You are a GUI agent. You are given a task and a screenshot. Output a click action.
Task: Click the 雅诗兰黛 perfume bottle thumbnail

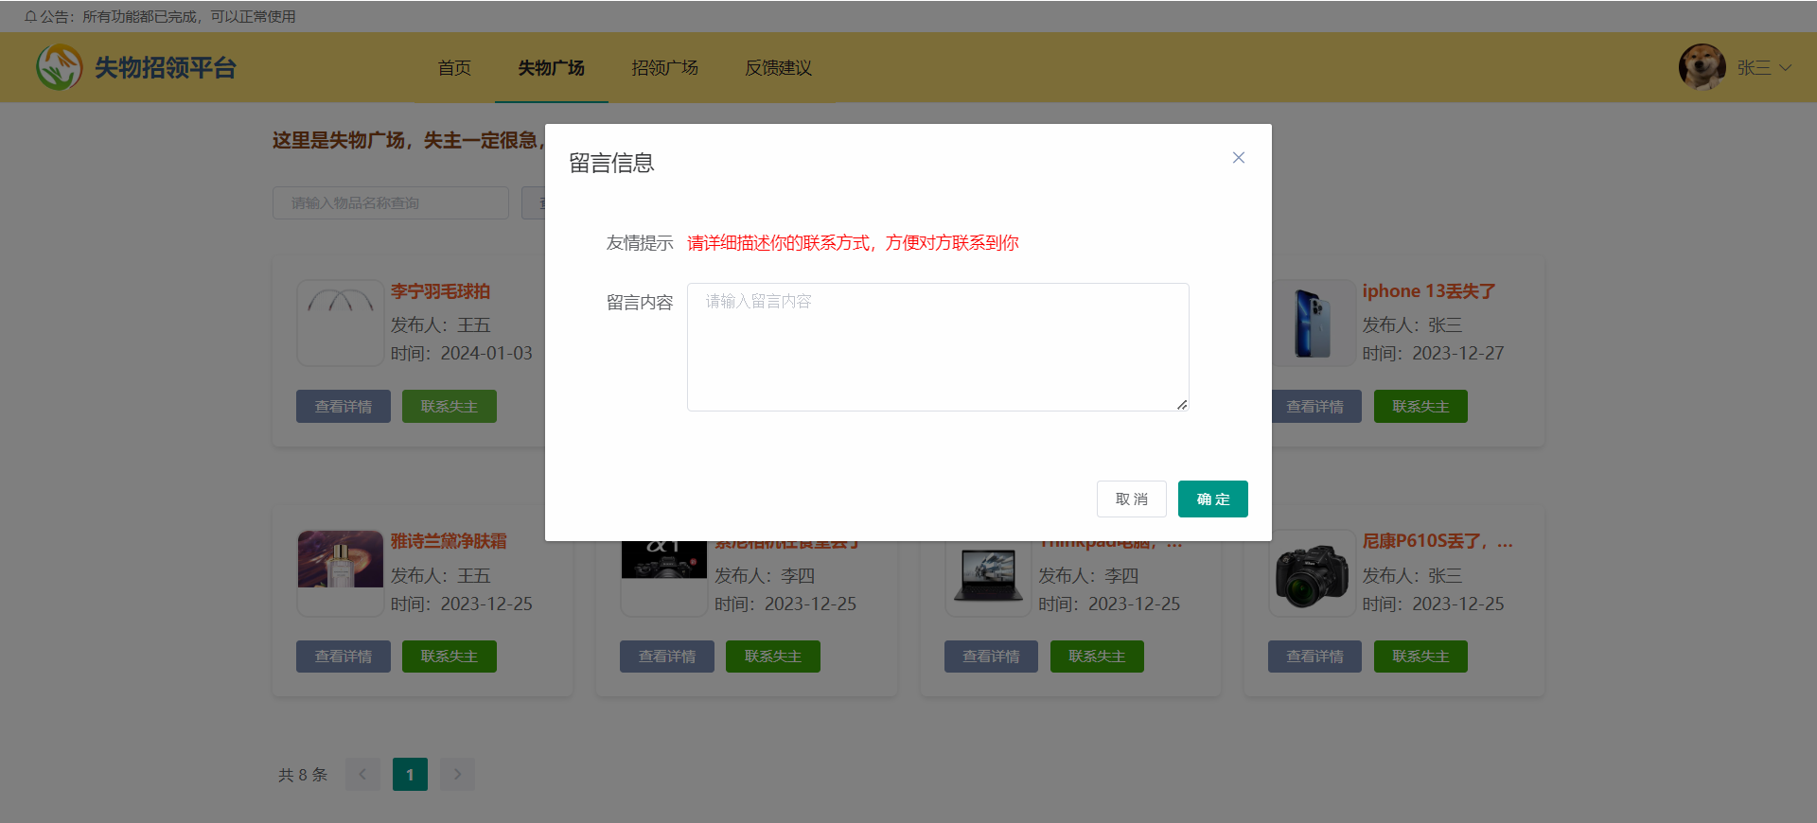tap(341, 572)
